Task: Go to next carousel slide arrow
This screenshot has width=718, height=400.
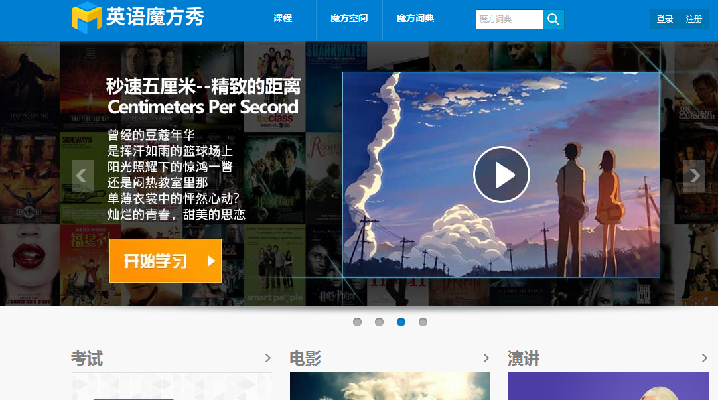Action: click(x=693, y=176)
